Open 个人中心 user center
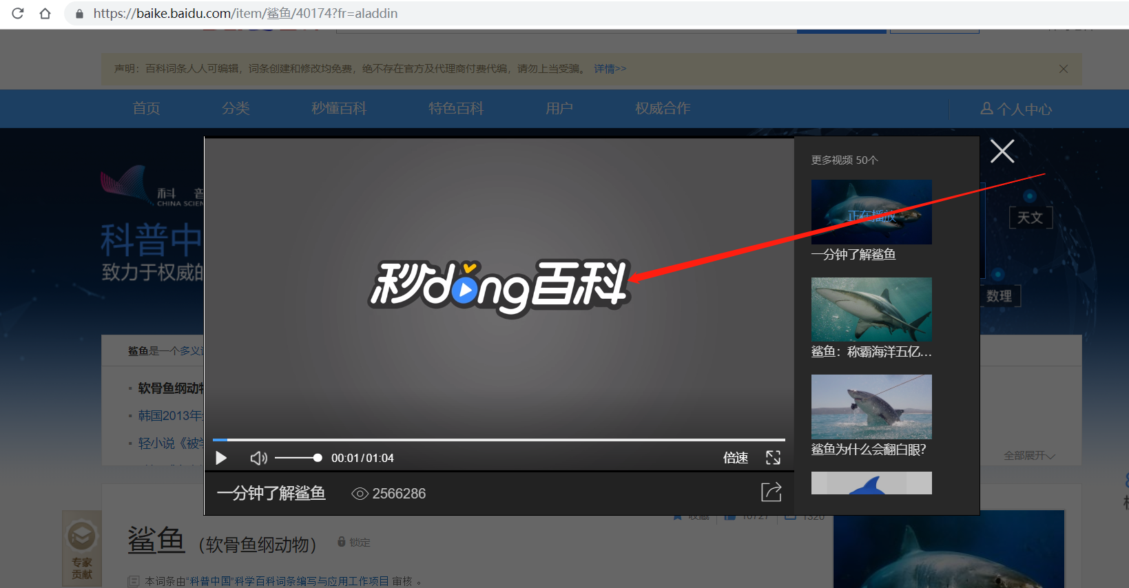Image resolution: width=1129 pixels, height=588 pixels. click(1016, 109)
